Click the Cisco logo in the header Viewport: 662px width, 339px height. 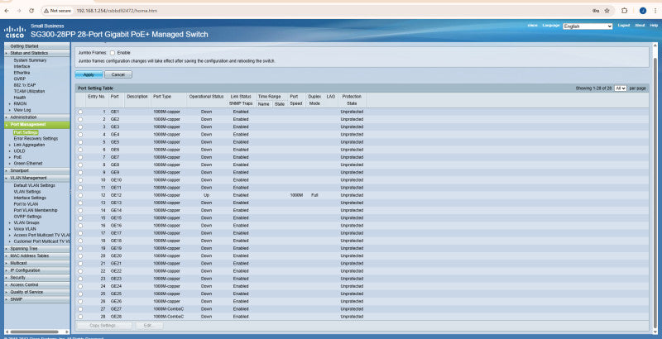(15, 32)
